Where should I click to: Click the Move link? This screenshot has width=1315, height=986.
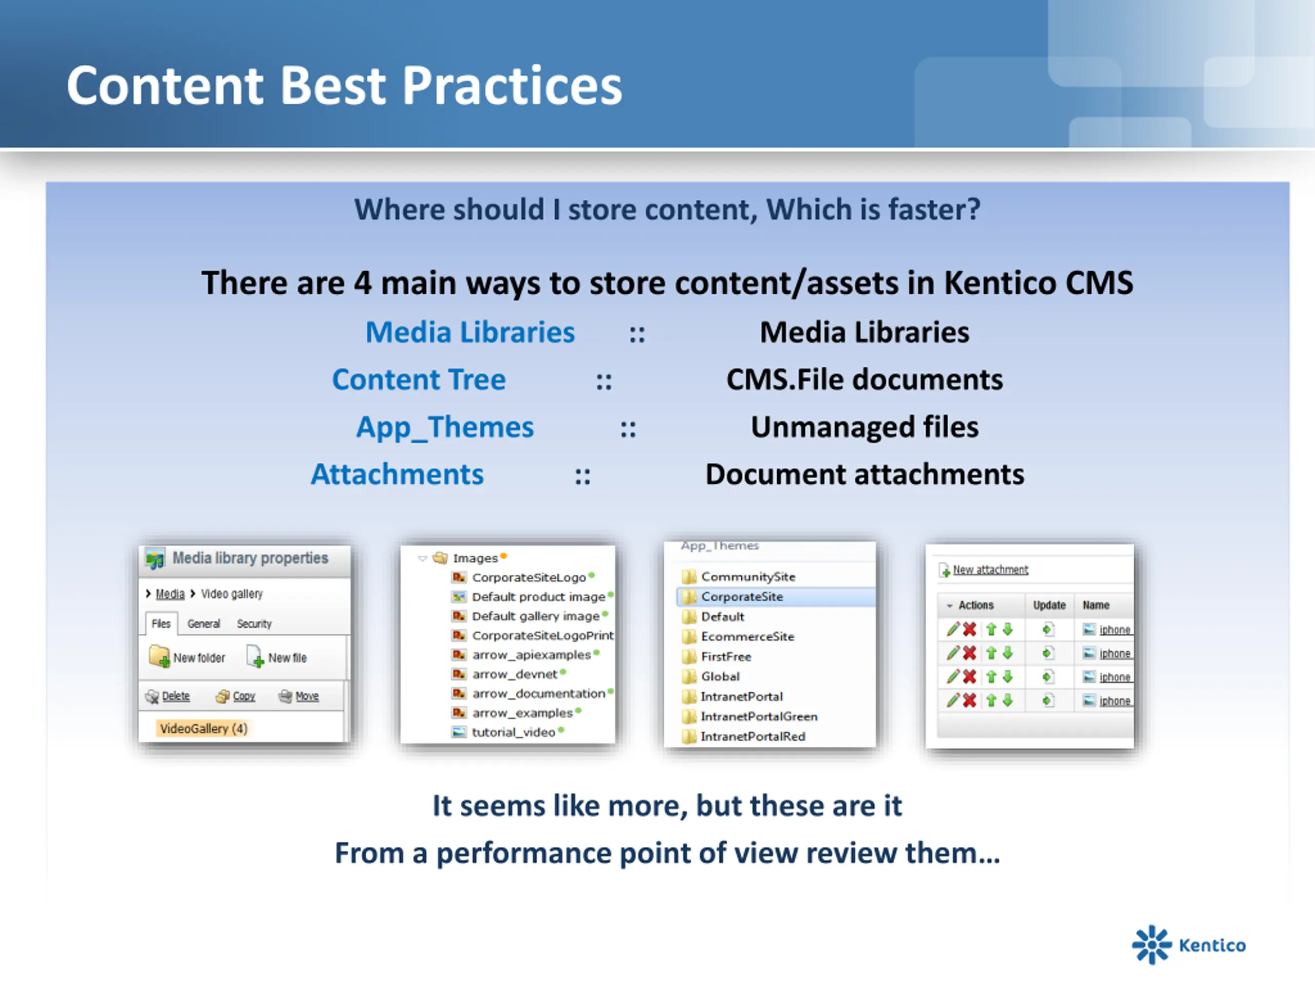coord(307,696)
